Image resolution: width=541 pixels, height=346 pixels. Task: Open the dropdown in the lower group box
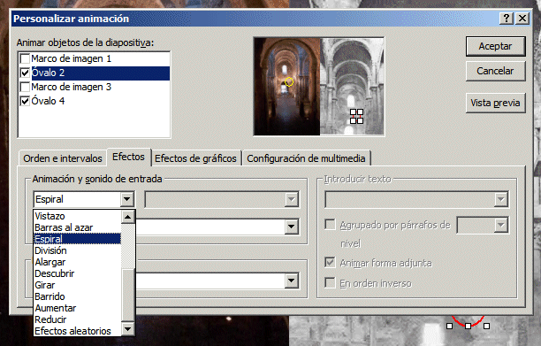coord(292,281)
